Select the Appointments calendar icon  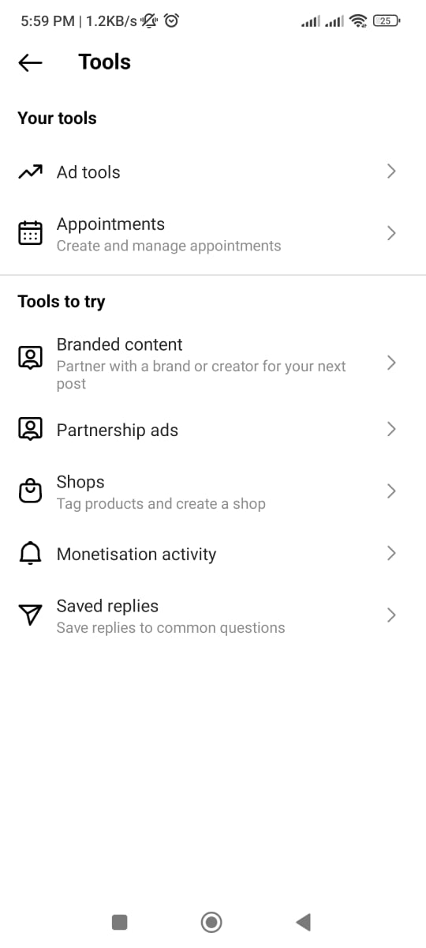(x=30, y=233)
